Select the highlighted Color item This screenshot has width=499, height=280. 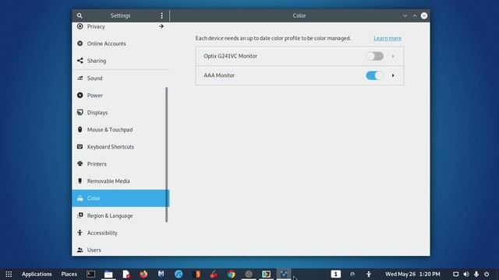pos(121,198)
